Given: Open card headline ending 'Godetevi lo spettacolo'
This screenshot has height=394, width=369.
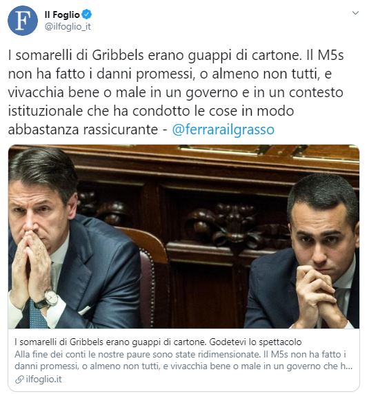Looking at the screenshot, I should [158, 342].
